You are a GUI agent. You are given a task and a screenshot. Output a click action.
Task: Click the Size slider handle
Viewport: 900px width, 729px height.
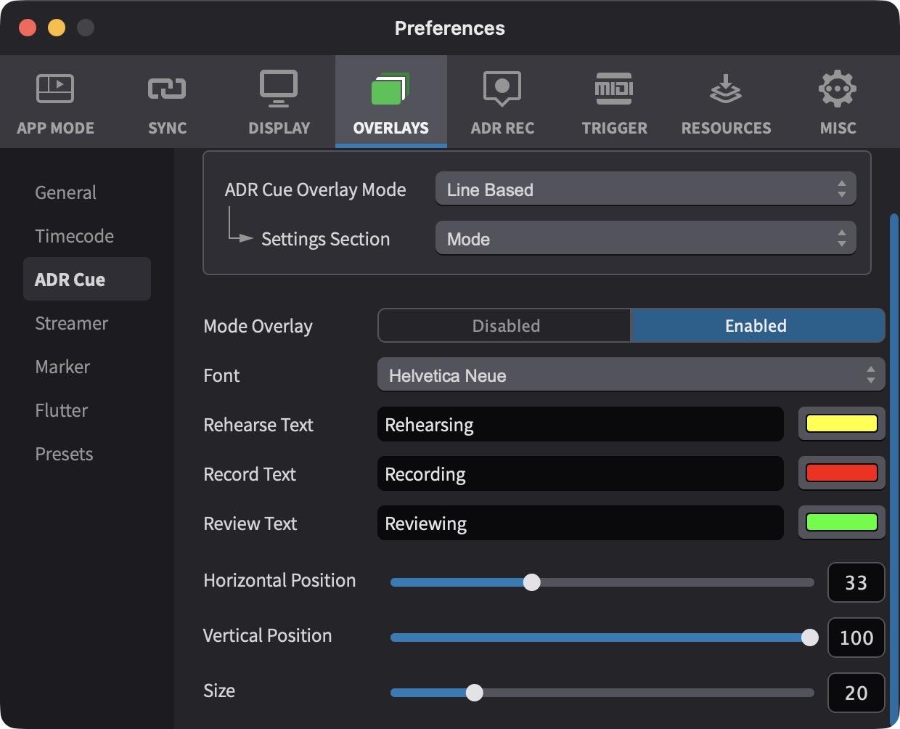[x=475, y=693]
